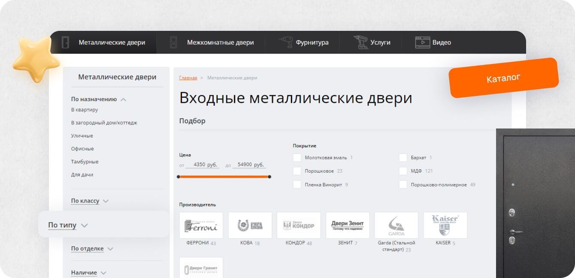Choose the Kaiser manufacturer logo
575x278 pixels.
coord(445,225)
